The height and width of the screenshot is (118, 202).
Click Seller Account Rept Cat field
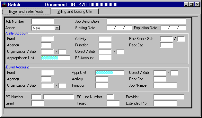coord(166,45)
